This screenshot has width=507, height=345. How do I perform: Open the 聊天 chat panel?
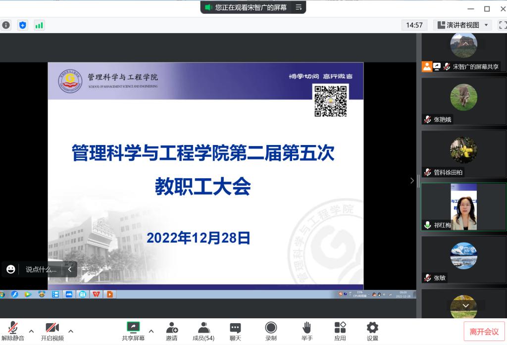[x=235, y=331]
